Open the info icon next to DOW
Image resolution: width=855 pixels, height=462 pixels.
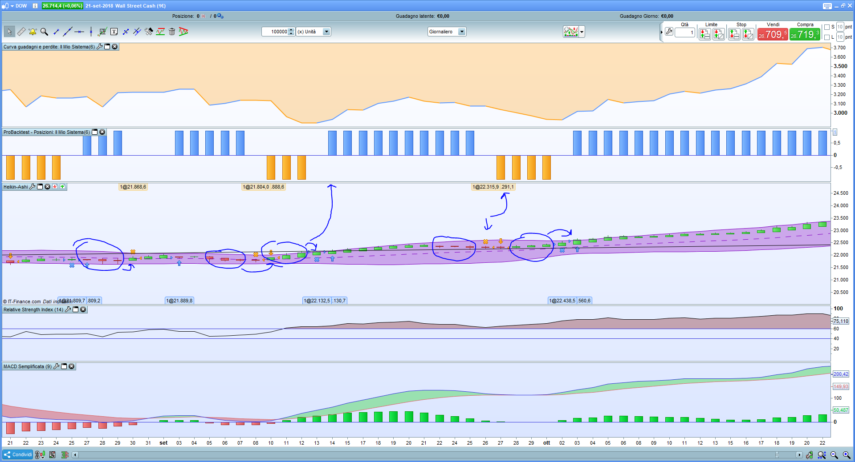(x=35, y=6)
